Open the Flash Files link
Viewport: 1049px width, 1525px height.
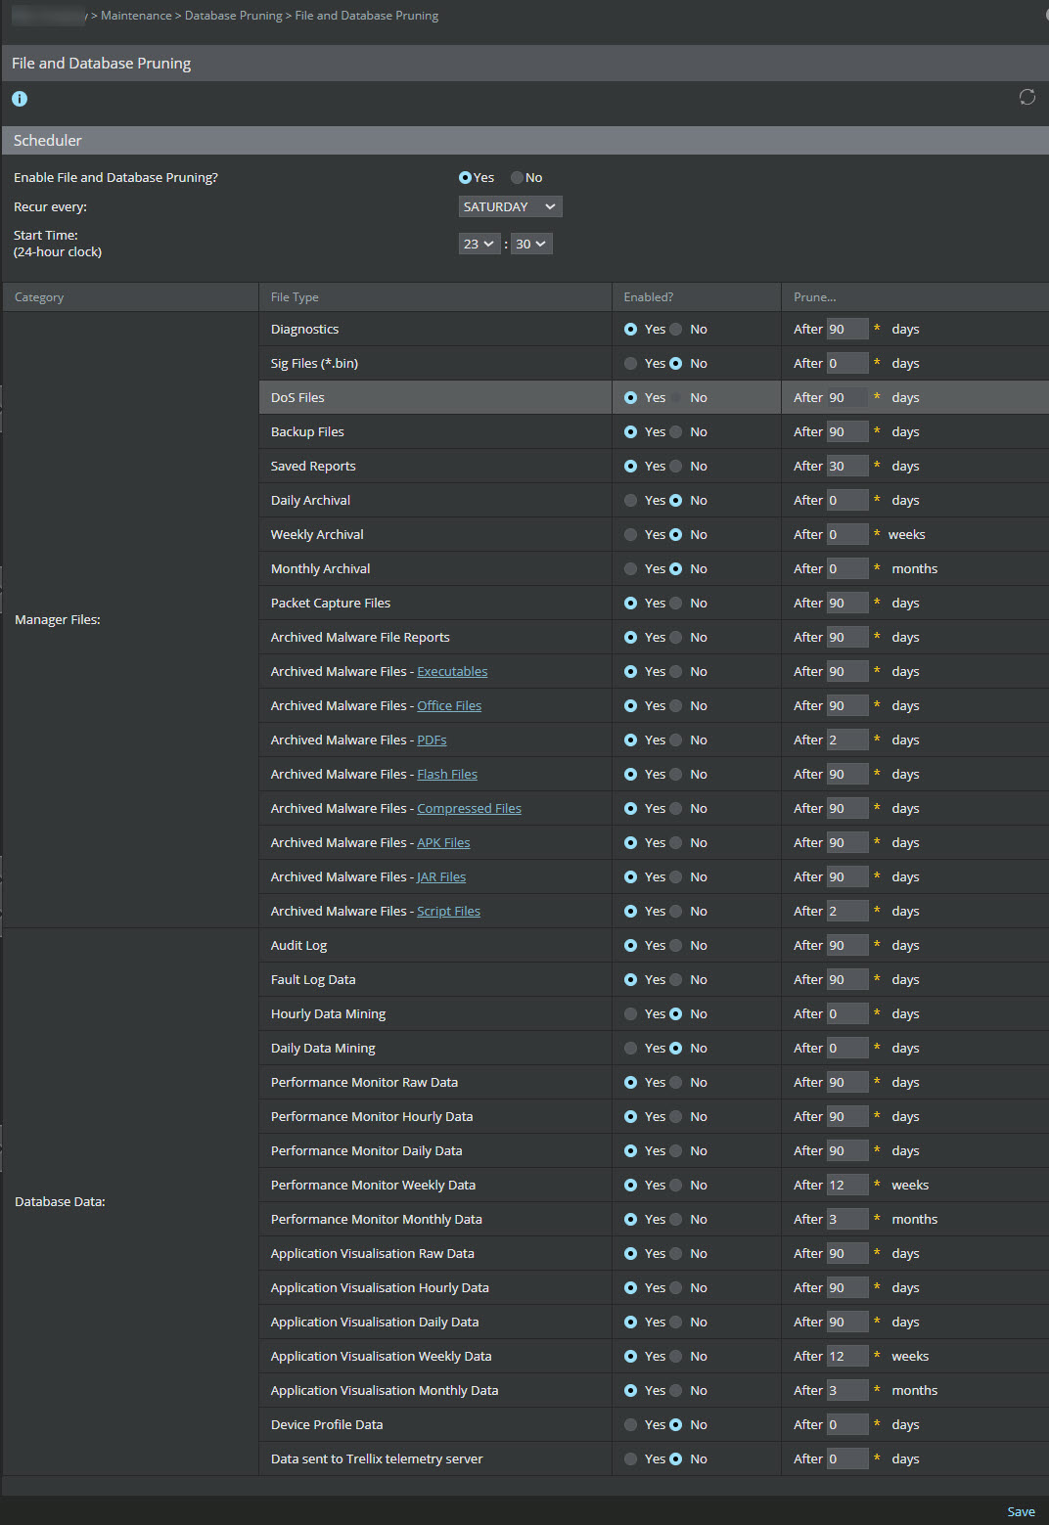pyautogui.click(x=447, y=774)
